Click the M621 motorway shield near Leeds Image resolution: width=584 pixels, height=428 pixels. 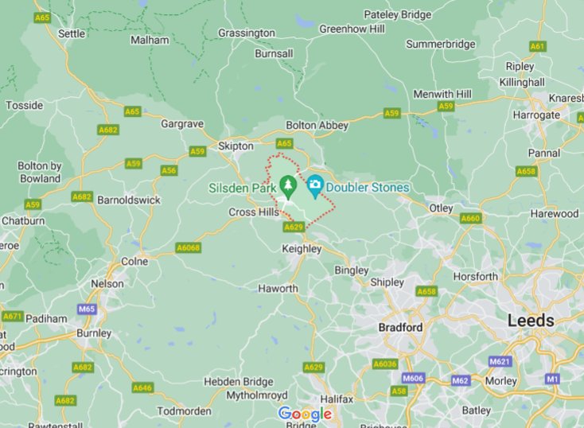pos(500,361)
